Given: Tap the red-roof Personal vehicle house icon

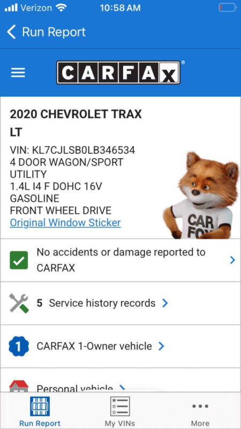Looking at the screenshot, I should pyautogui.click(x=19, y=386).
